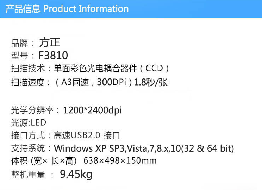Click the brand name 方正
Viewport: 262px width, 190px height.
coord(49,43)
